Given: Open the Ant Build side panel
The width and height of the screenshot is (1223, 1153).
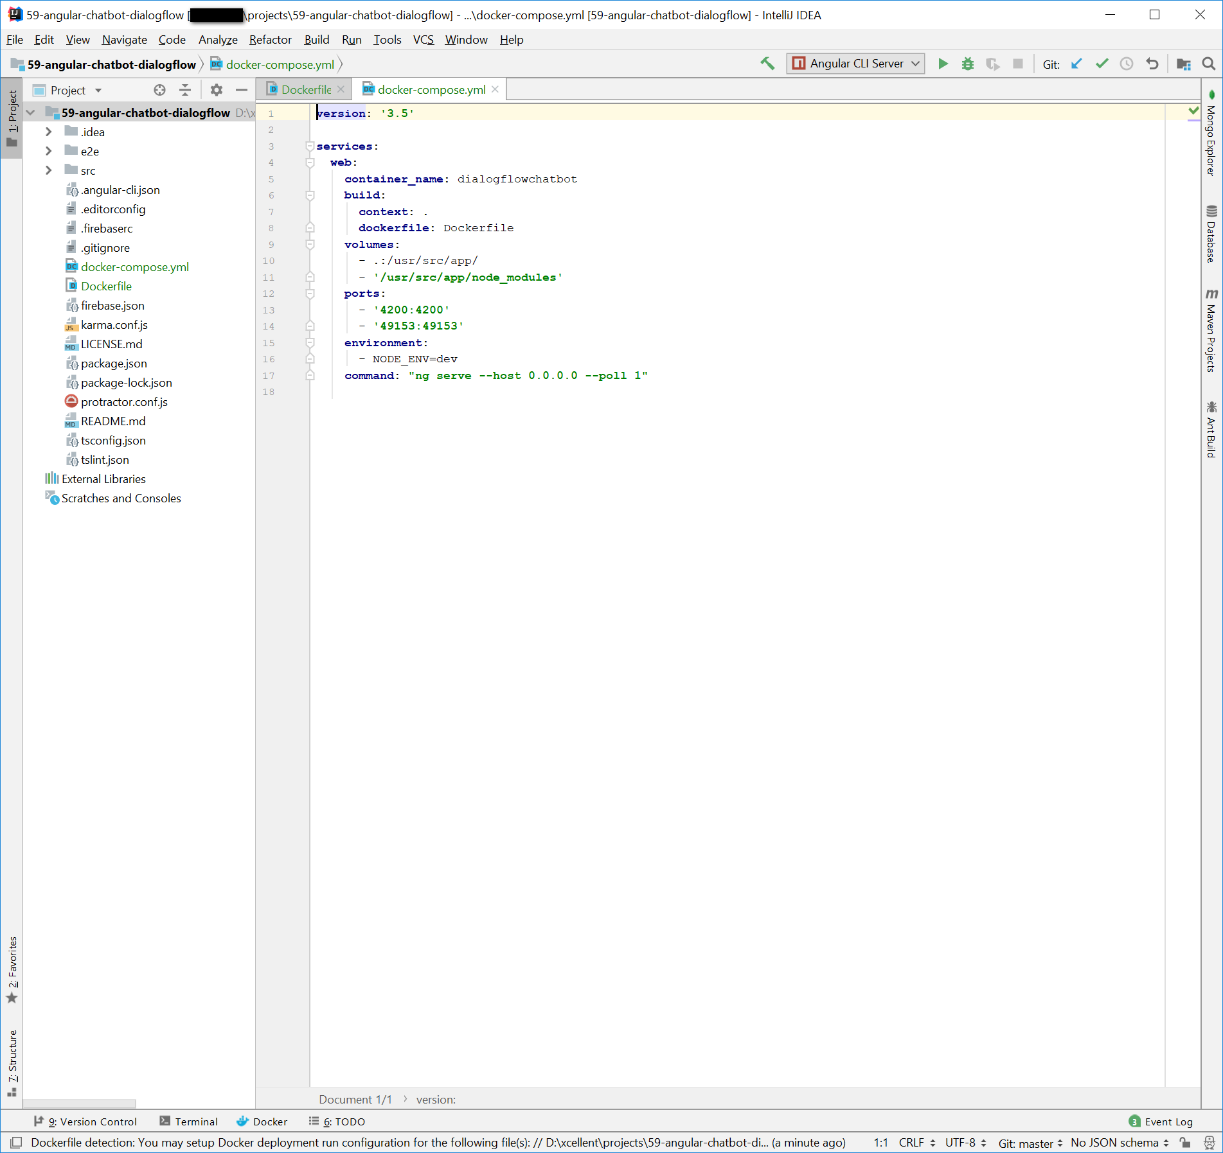Looking at the screenshot, I should [x=1211, y=430].
